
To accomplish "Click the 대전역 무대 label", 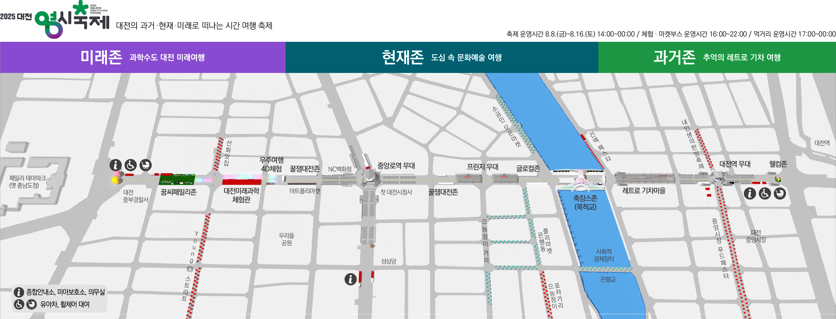I will click(x=735, y=164).
